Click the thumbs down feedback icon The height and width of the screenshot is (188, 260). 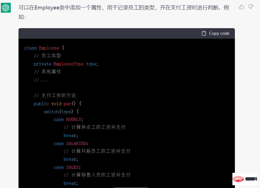coord(251,7)
